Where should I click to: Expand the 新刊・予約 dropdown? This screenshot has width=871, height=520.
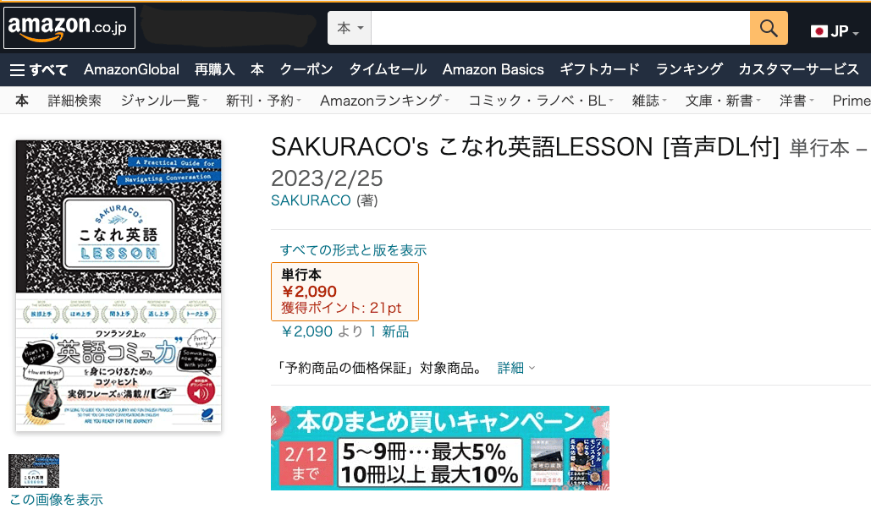[x=263, y=101]
